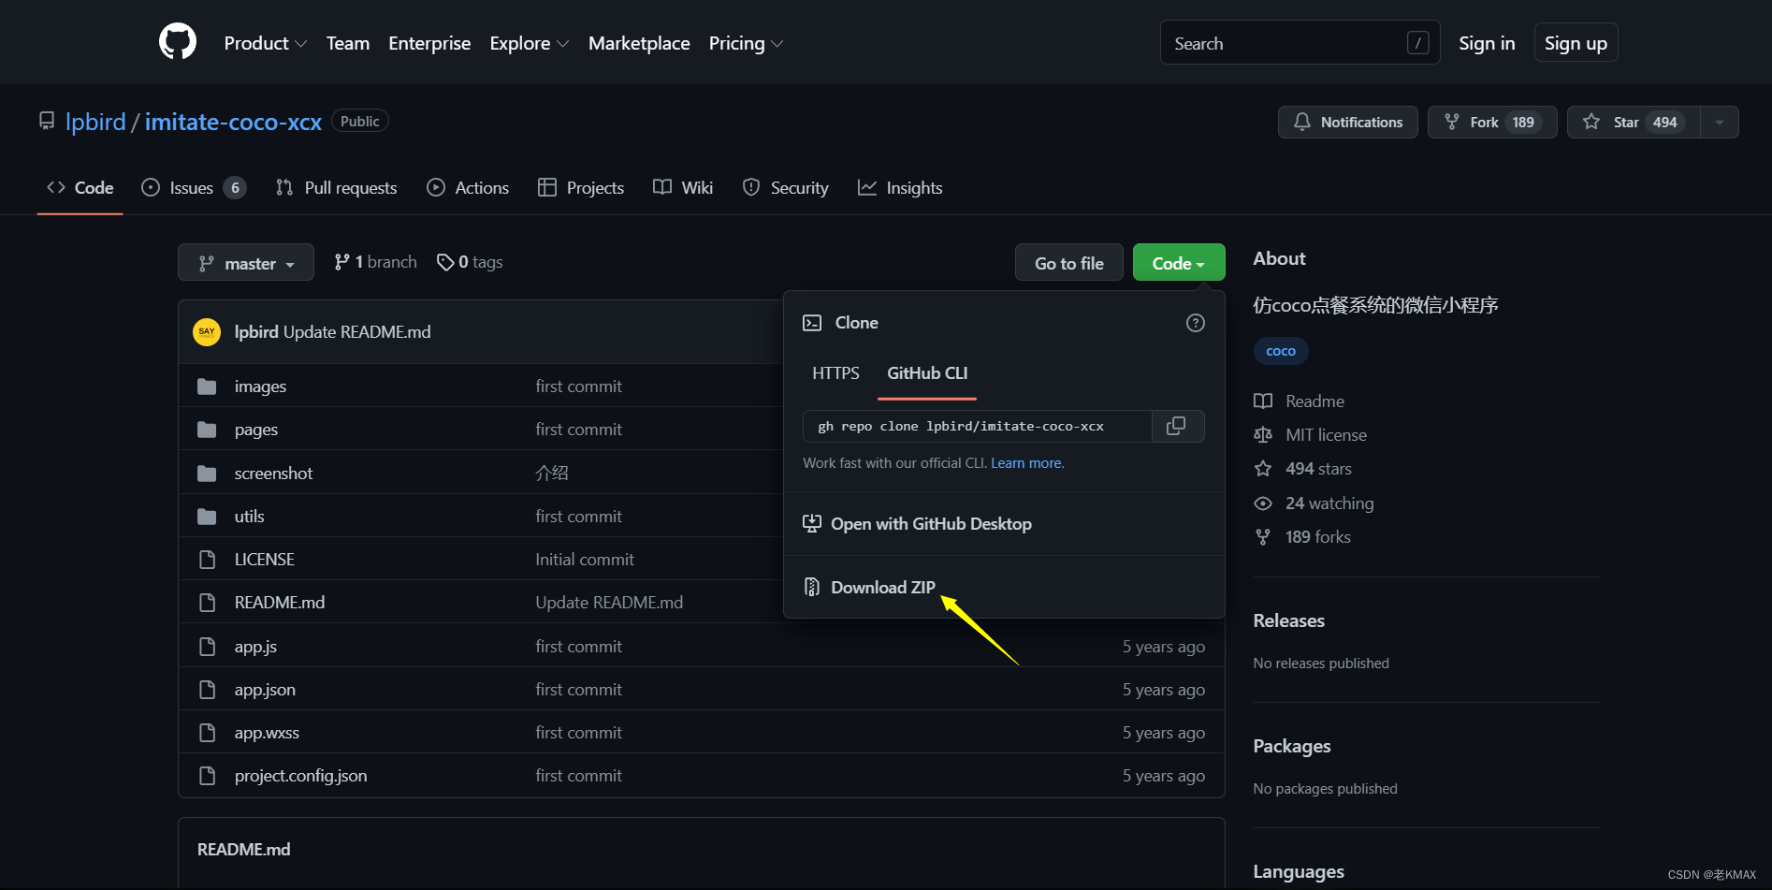Image resolution: width=1772 pixels, height=890 pixels.
Task: Click the Sign up button
Action: tap(1576, 43)
